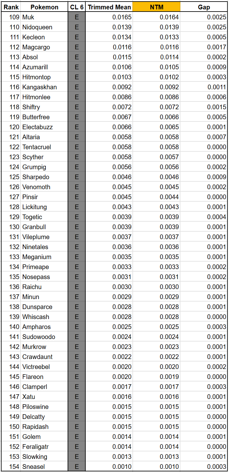Click Kangaskhan's Gap value 0.0011
Screen dimensions: 229x472
[204, 87]
